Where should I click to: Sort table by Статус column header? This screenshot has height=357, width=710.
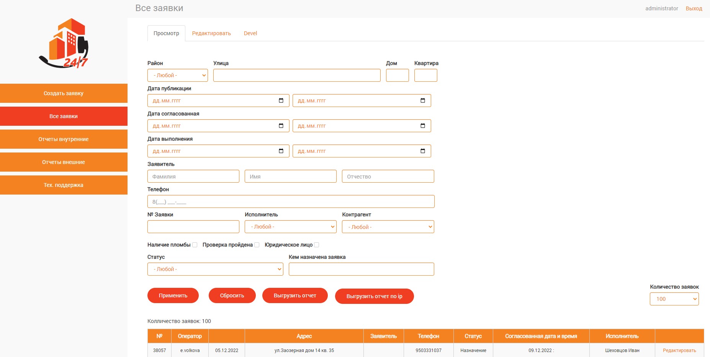coord(473,336)
